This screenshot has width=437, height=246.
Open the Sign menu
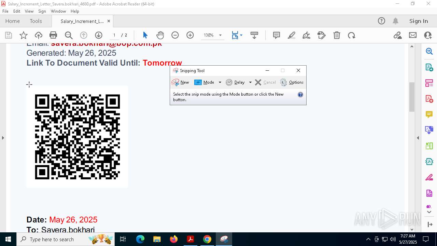(x=42, y=11)
